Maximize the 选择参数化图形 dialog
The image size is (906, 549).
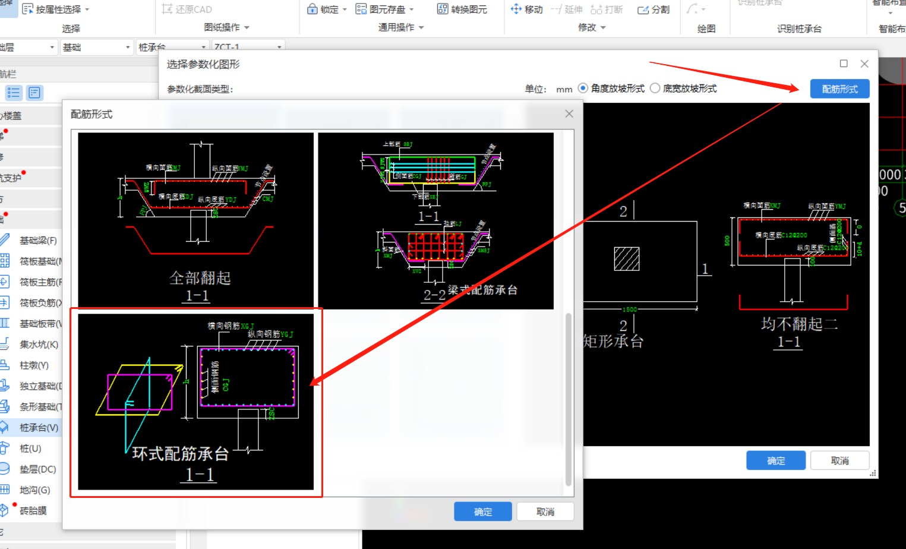pyautogui.click(x=843, y=64)
